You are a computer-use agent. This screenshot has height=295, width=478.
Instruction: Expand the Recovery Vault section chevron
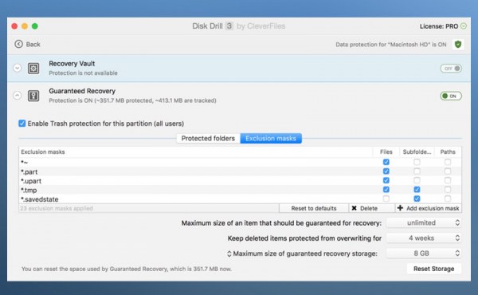(18, 68)
